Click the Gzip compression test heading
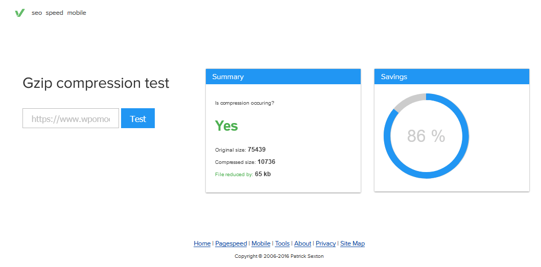This screenshot has width=541, height=267. 96,84
